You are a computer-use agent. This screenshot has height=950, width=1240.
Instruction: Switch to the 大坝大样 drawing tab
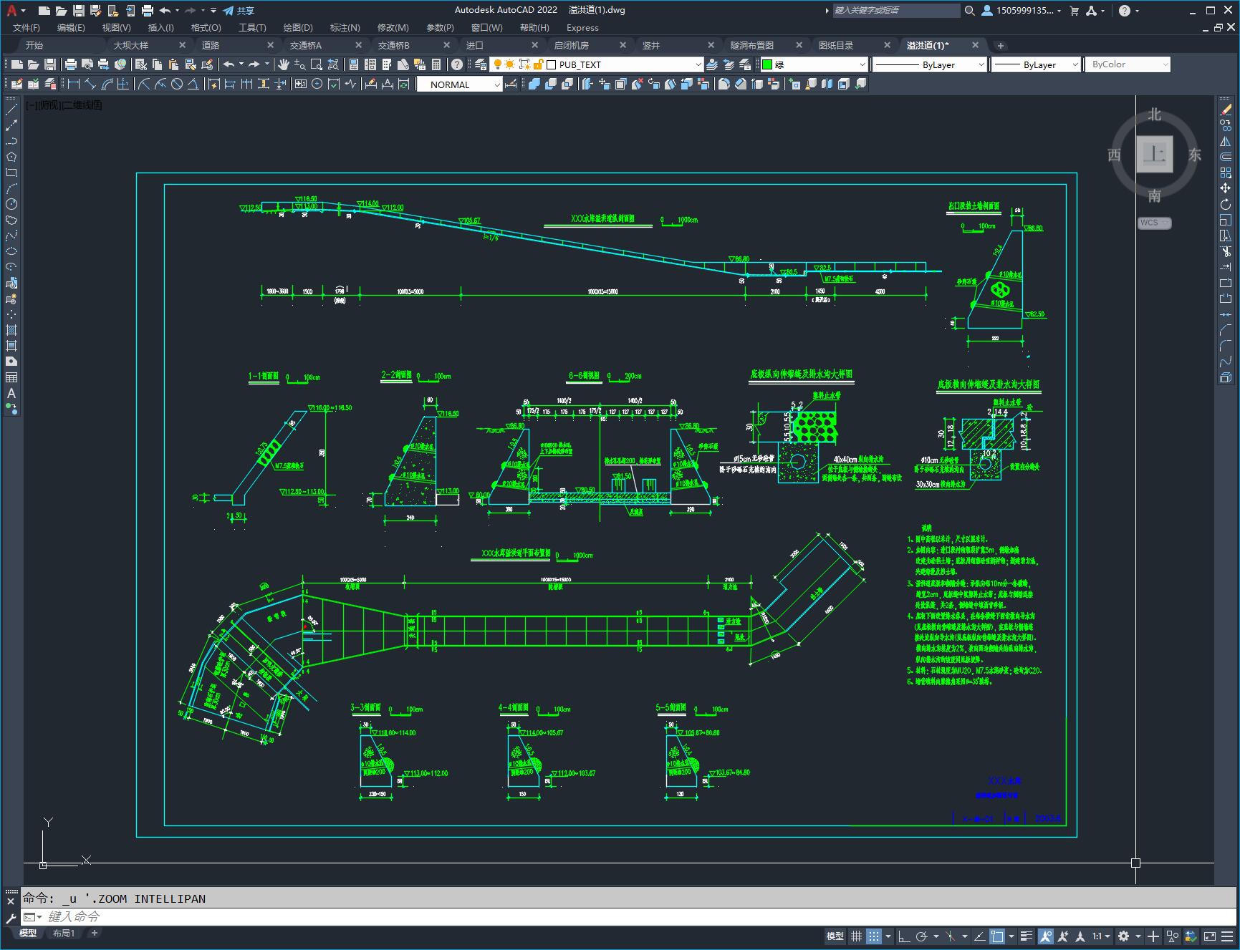tap(131, 45)
